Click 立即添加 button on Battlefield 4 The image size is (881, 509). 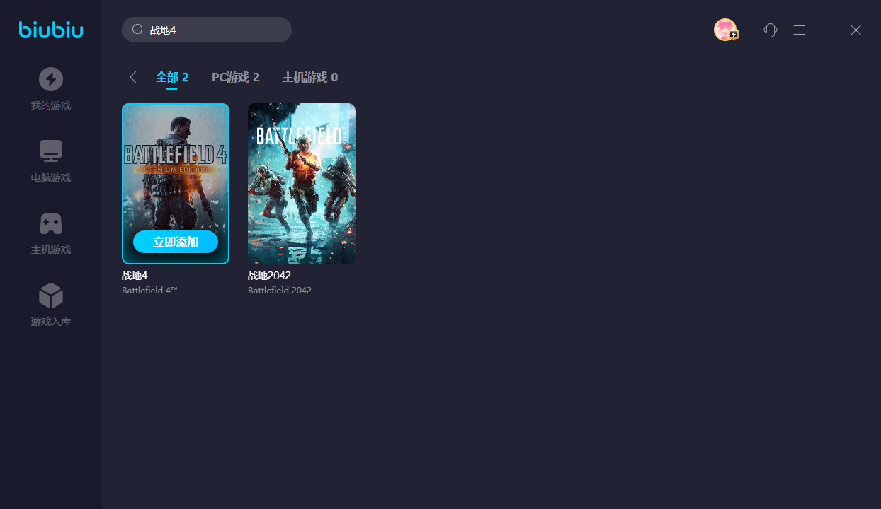176,242
